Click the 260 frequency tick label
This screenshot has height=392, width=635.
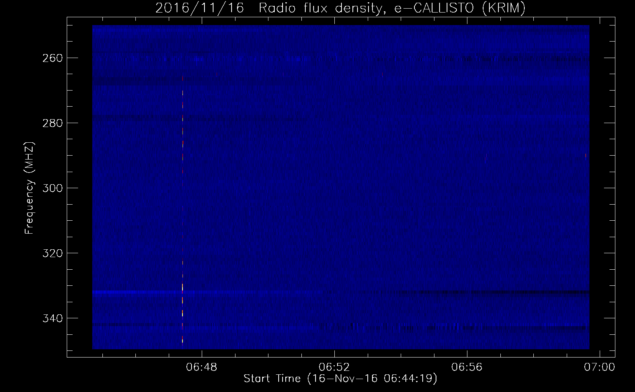click(x=52, y=58)
